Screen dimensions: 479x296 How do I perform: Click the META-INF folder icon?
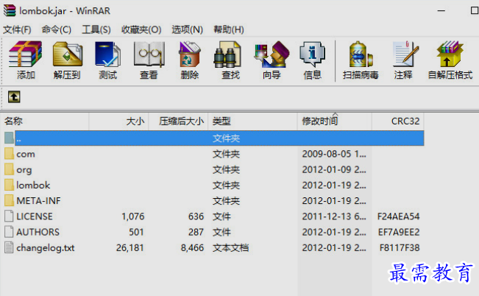[x=9, y=200]
